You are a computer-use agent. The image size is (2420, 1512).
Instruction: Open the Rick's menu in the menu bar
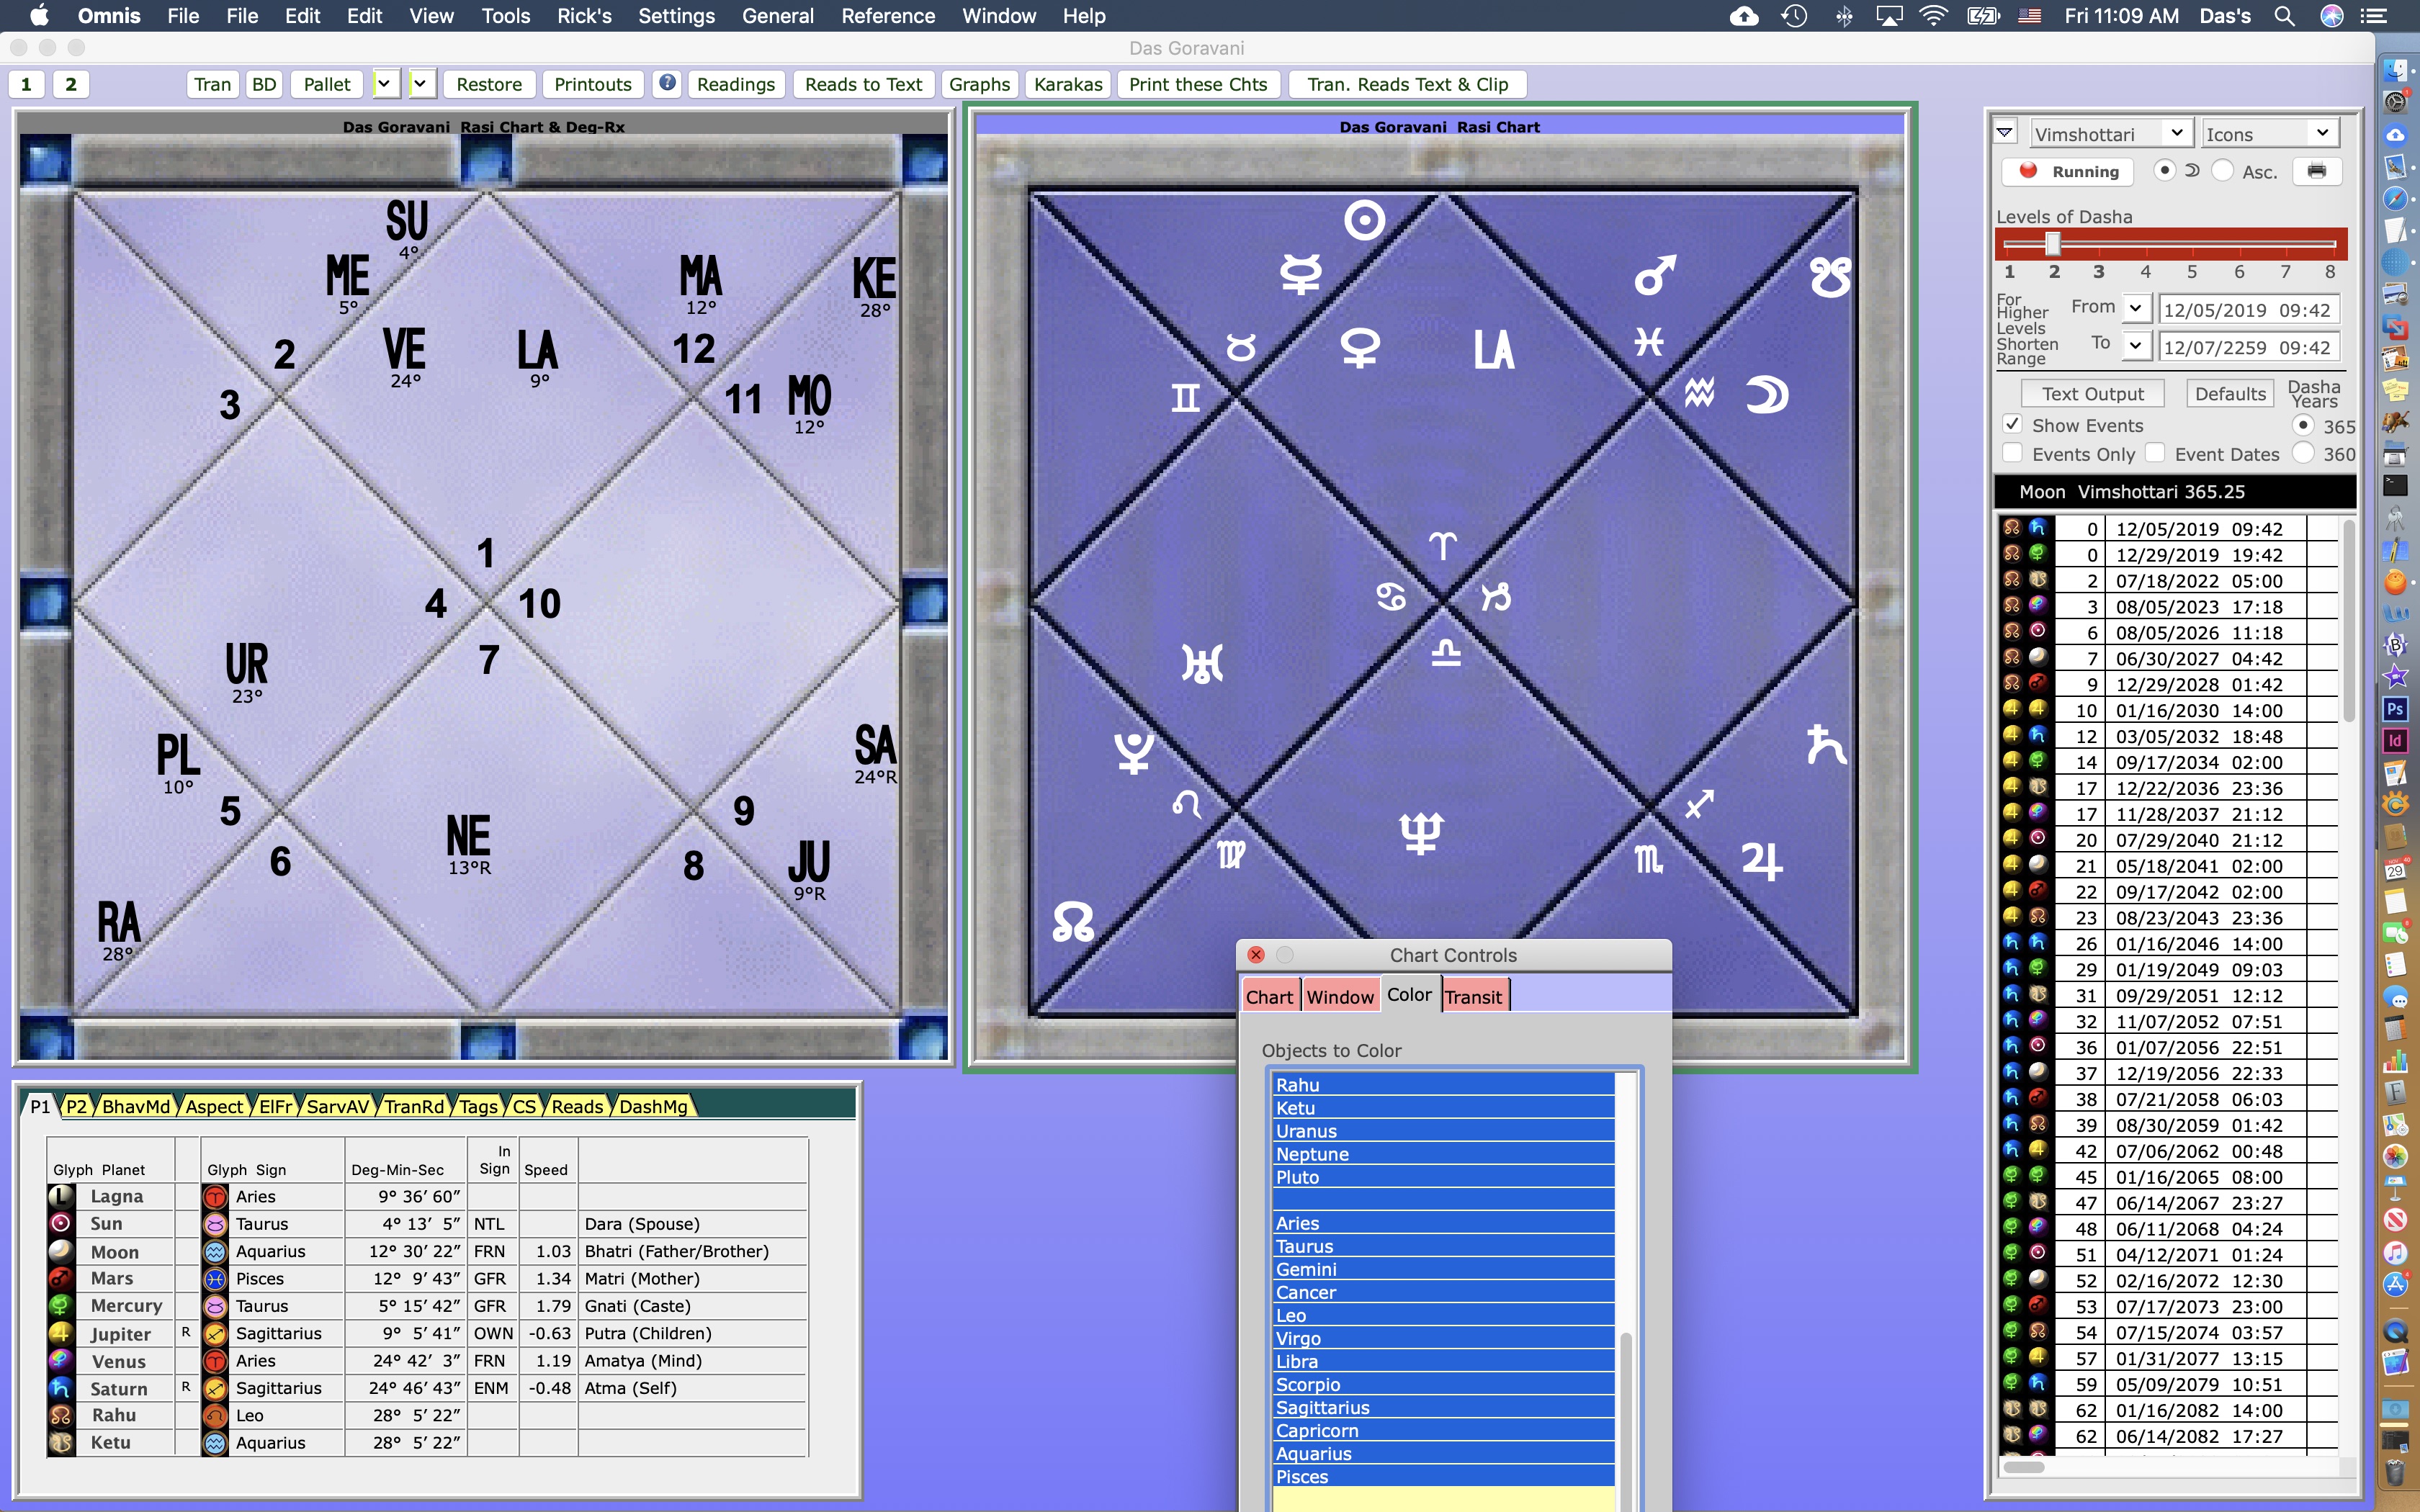coord(584,16)
